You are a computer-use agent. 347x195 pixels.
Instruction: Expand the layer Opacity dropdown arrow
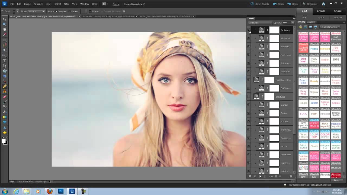coord(293,23)
